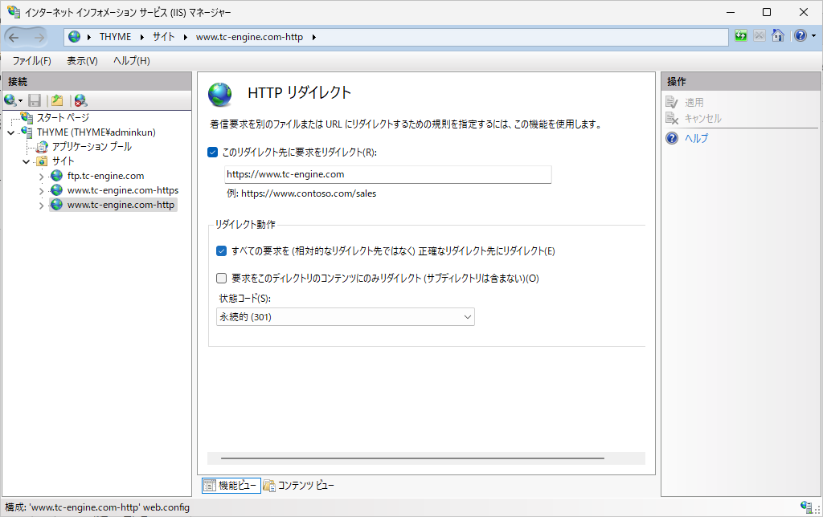
Task: Switch to コンテンツ ビュー tab
Action: click(299, 486)
